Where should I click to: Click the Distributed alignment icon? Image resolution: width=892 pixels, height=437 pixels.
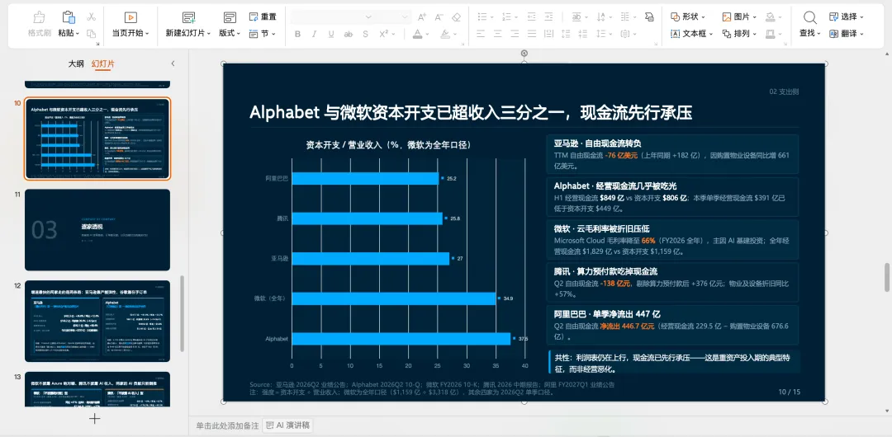(549, 34)
